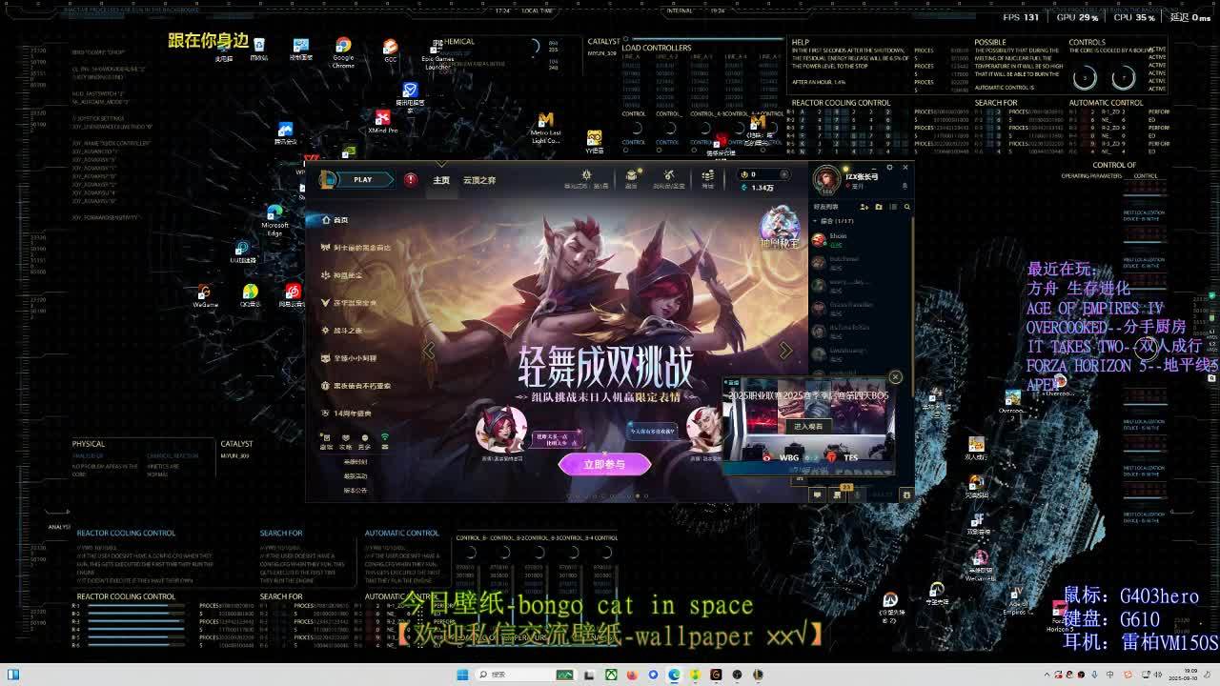
Task: Go to previous banner with left arrow
Action: pyautogui.click(x=429, y=351)
